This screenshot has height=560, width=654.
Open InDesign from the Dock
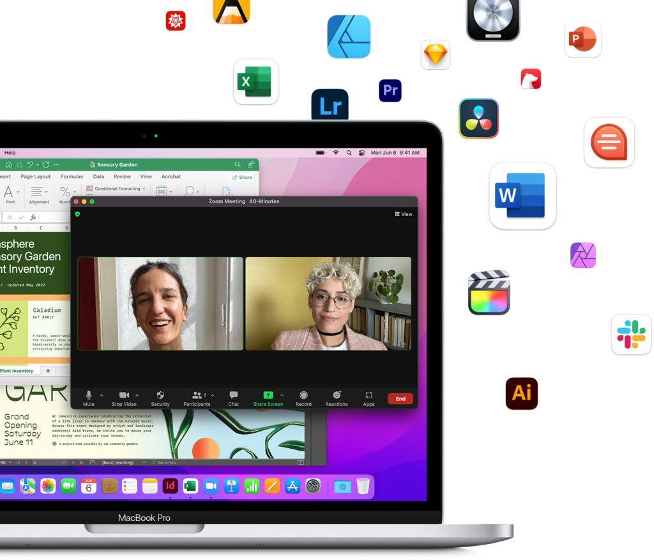[170, 486]
